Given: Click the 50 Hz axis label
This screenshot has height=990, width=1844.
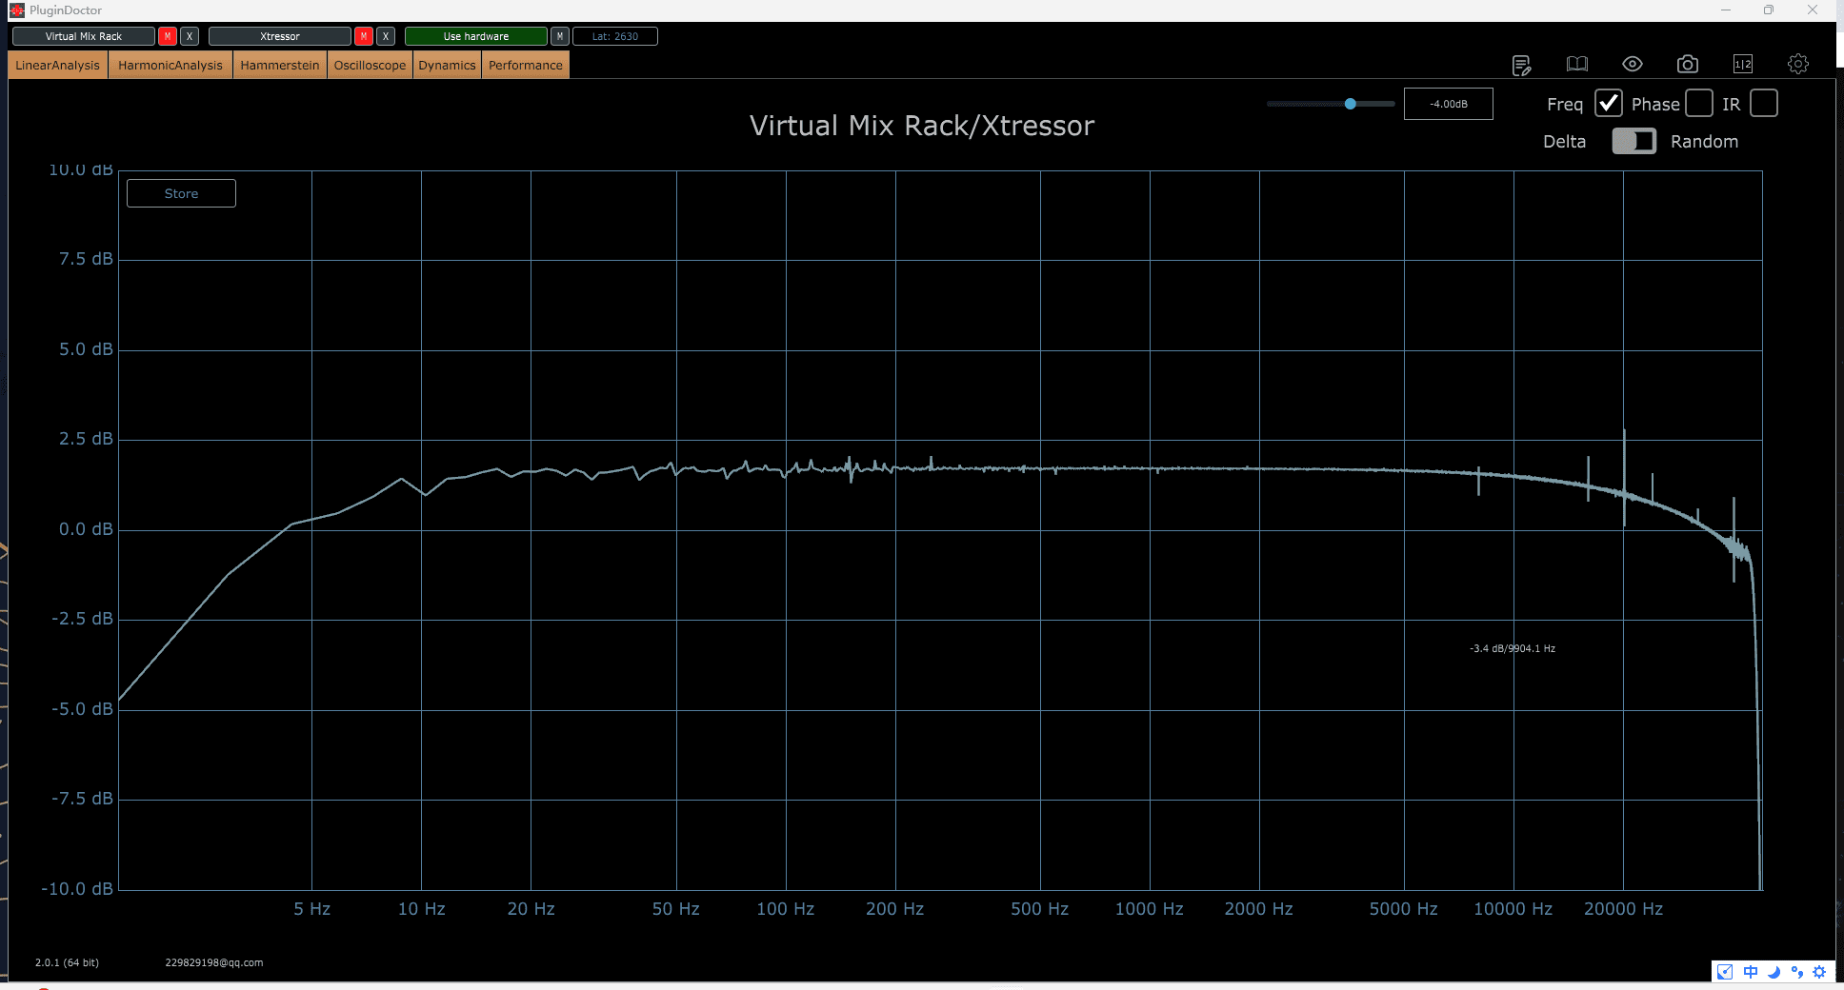Looking at the screenshot, I should 676,909.
